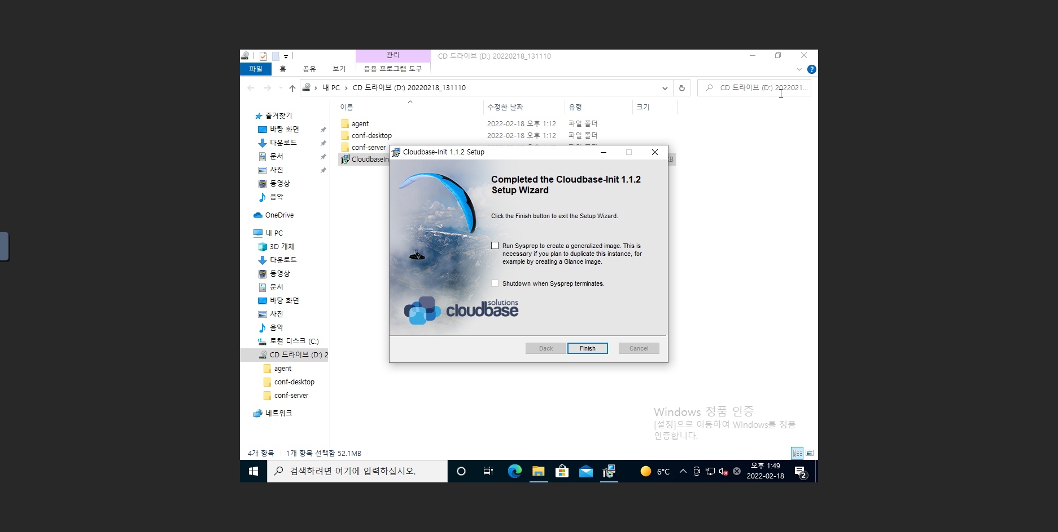The width and height of the screenshot is (1058, 532).
Task: Select 내 PC in the navigation pane
Action: point(274,233)
